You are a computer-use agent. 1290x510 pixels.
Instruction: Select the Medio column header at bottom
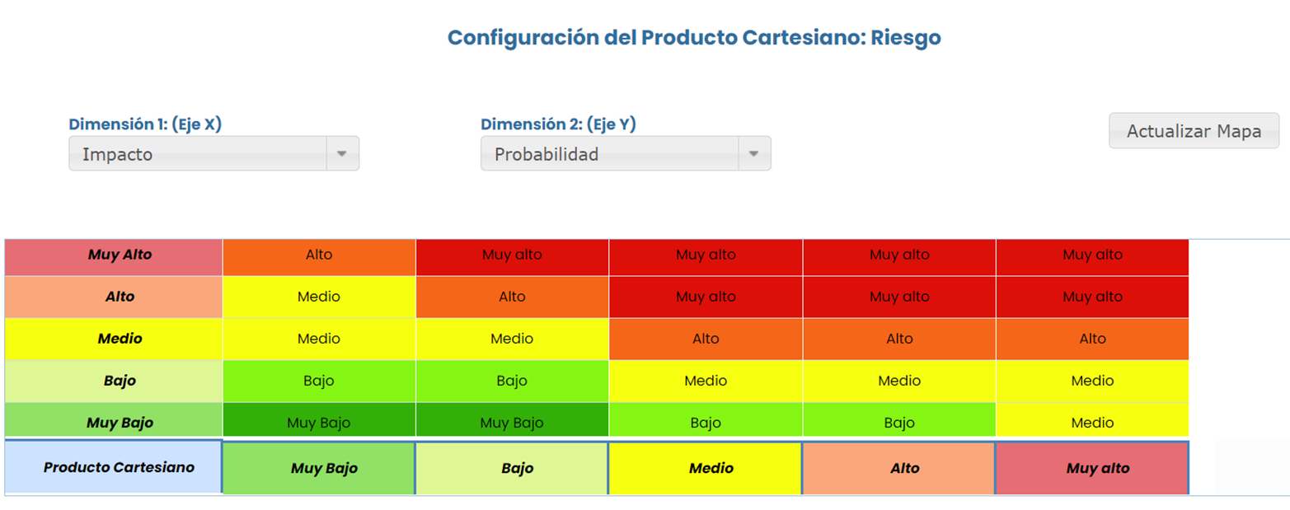706,468
